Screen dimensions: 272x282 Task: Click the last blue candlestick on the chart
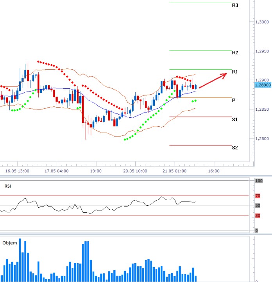tap(196, 87)
